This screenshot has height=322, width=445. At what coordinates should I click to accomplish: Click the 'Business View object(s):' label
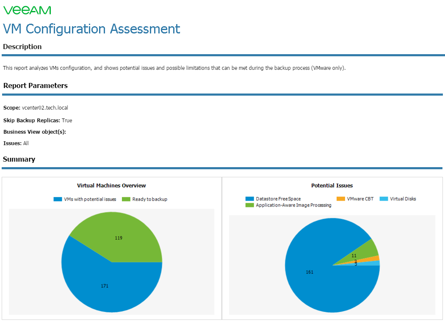(35, 132)
